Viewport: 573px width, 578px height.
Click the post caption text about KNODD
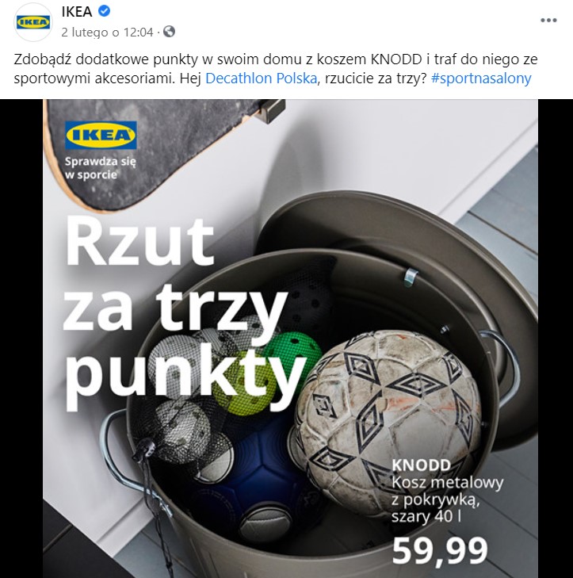(276, 69)
